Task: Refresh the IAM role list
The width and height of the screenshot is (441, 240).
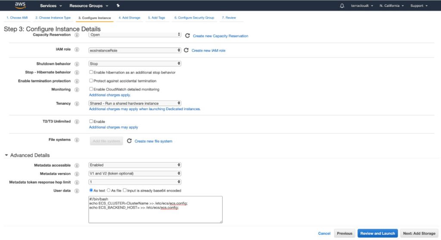Action: point(186,50)
